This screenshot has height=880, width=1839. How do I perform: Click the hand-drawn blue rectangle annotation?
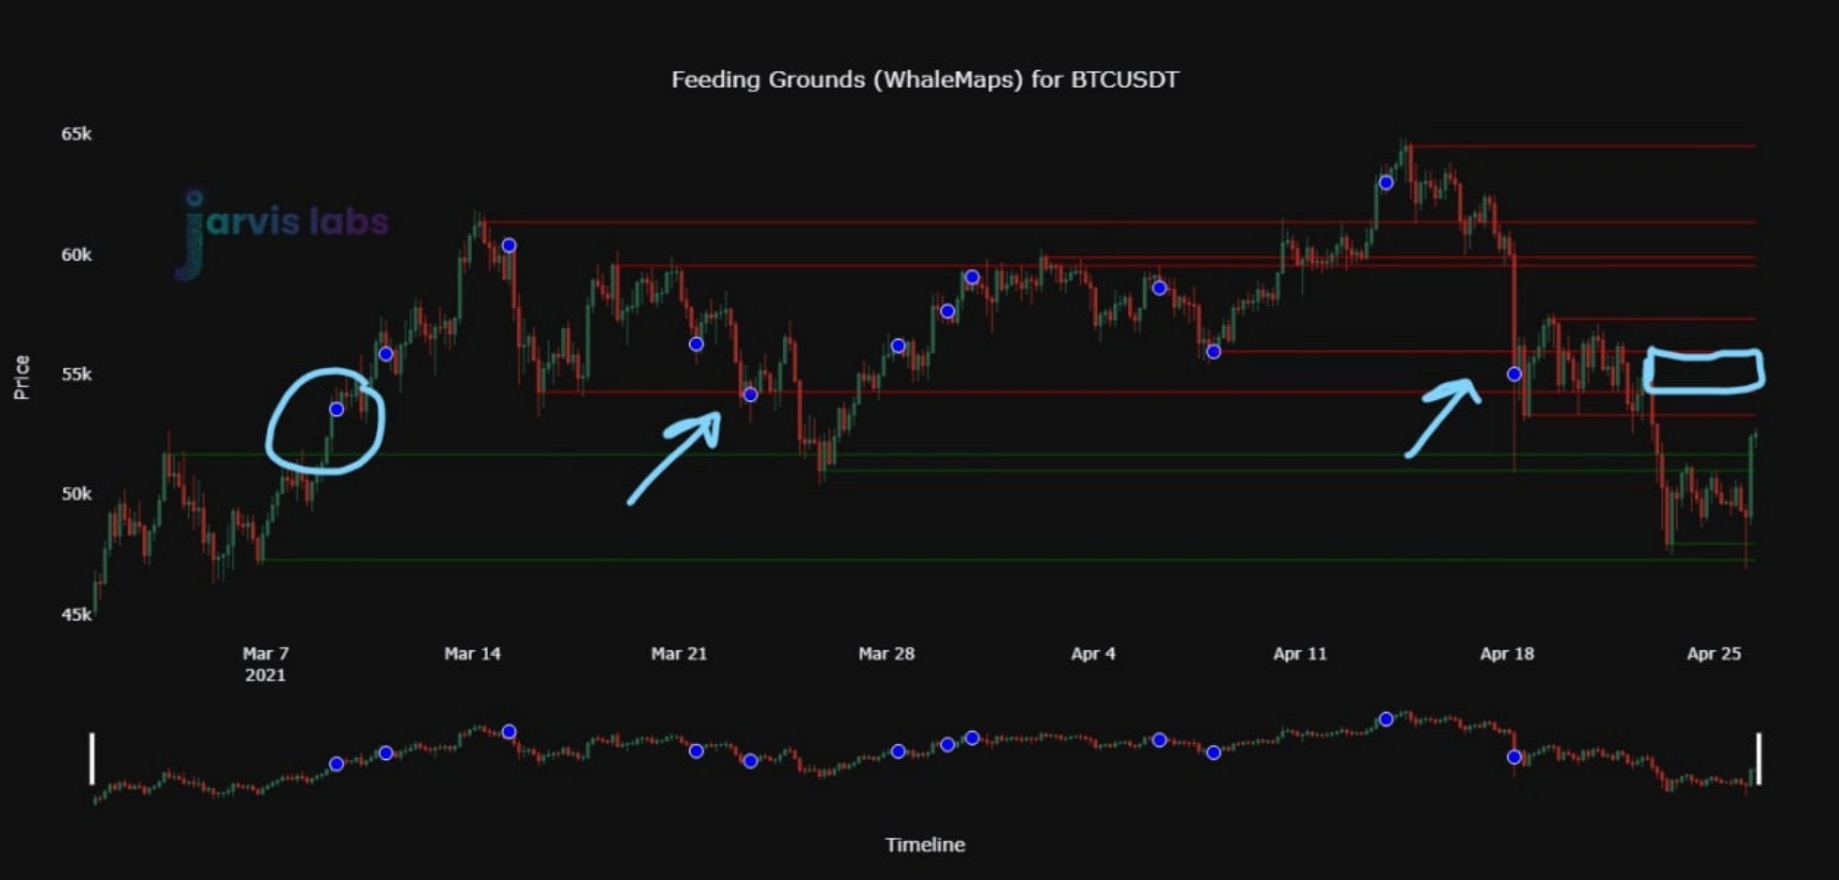point(1703,371)
